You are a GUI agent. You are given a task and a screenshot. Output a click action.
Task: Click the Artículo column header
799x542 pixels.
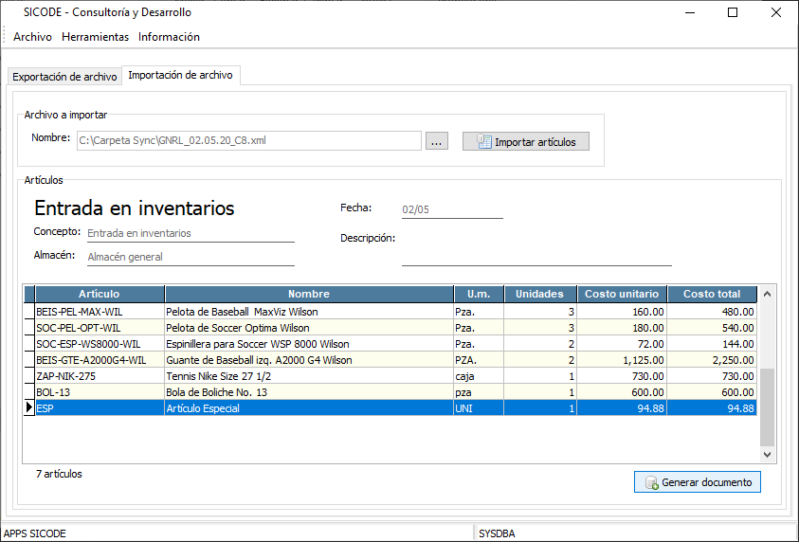(x=100, y=294)
